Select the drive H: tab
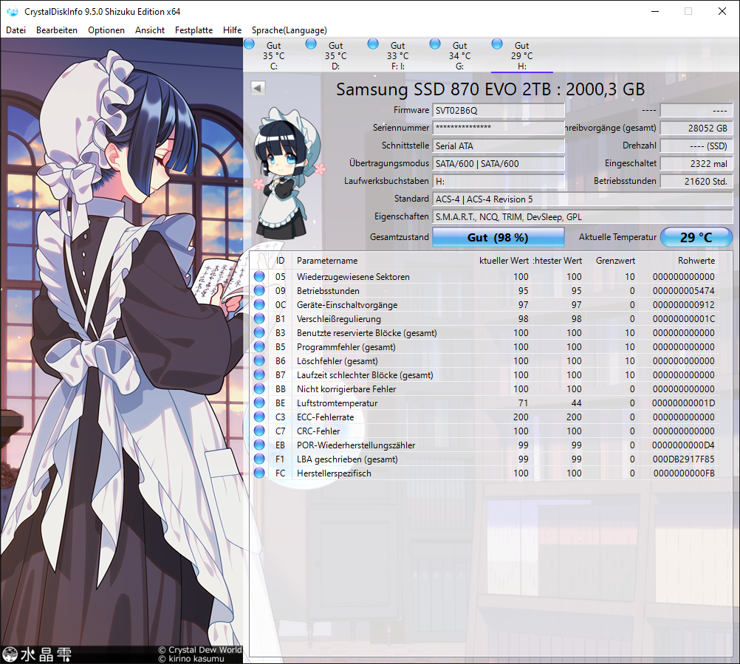This screenshot has height=664, width=740. point(521,55)
